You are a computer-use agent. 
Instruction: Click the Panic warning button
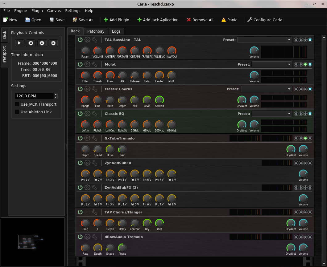pos(230,20)
